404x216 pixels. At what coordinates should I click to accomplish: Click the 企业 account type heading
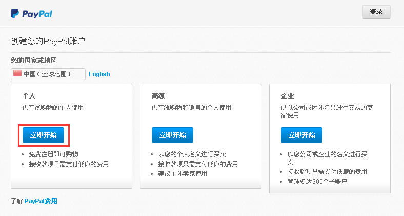pyautogui.click(x=287, y=96)
